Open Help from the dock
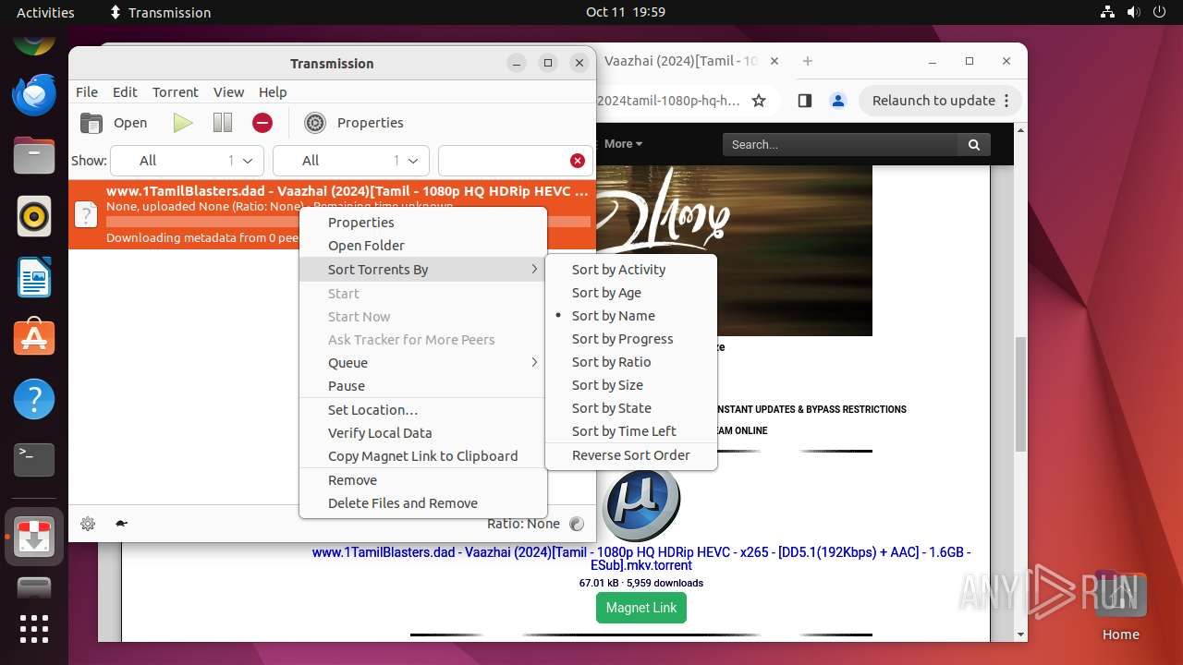 (x=34, y=399)
